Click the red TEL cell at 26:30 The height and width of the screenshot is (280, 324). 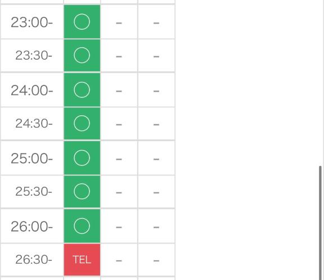coord(82,260)
